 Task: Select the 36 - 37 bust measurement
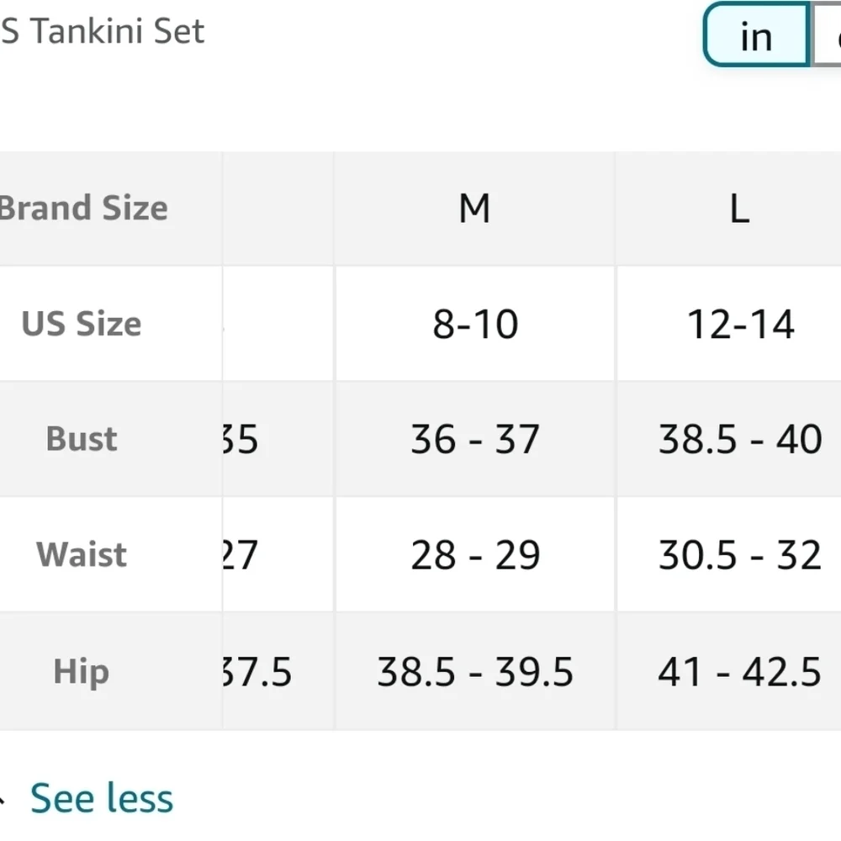coord(475,439)
